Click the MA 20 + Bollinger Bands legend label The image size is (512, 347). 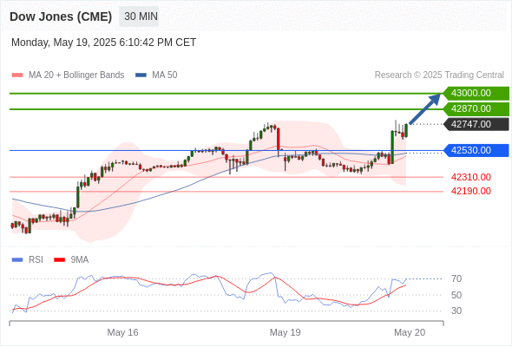[x=76, y=75]
